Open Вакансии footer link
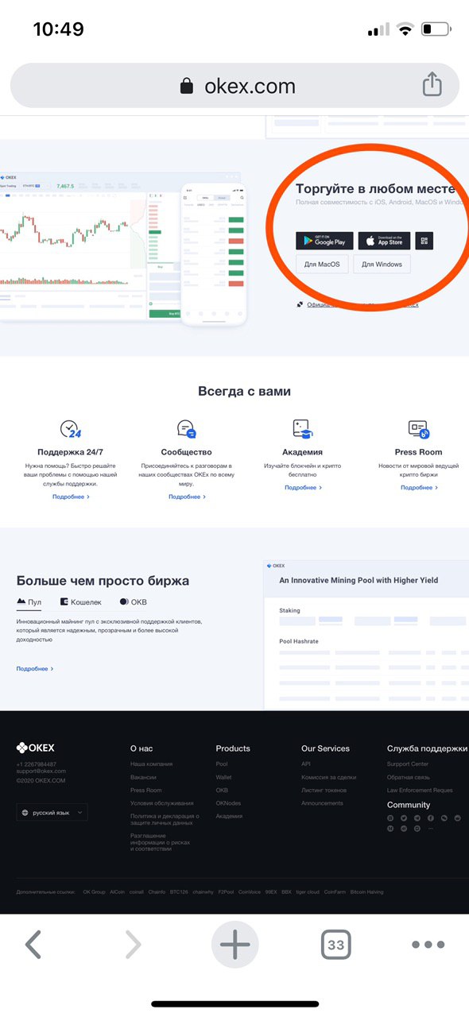Screen dimensions: 469x1017 tap(143, 777)
